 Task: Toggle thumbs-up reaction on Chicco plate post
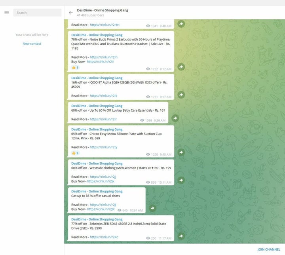tap(75, 153)
